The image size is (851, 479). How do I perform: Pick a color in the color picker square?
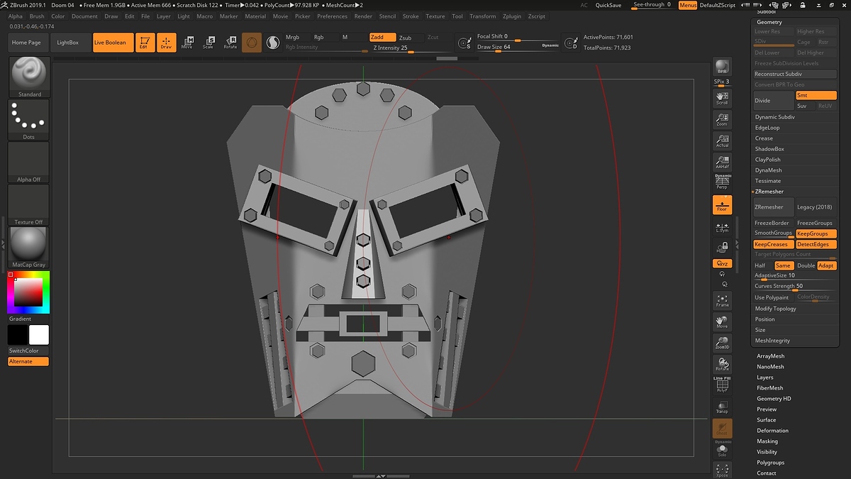coord(28,292)
